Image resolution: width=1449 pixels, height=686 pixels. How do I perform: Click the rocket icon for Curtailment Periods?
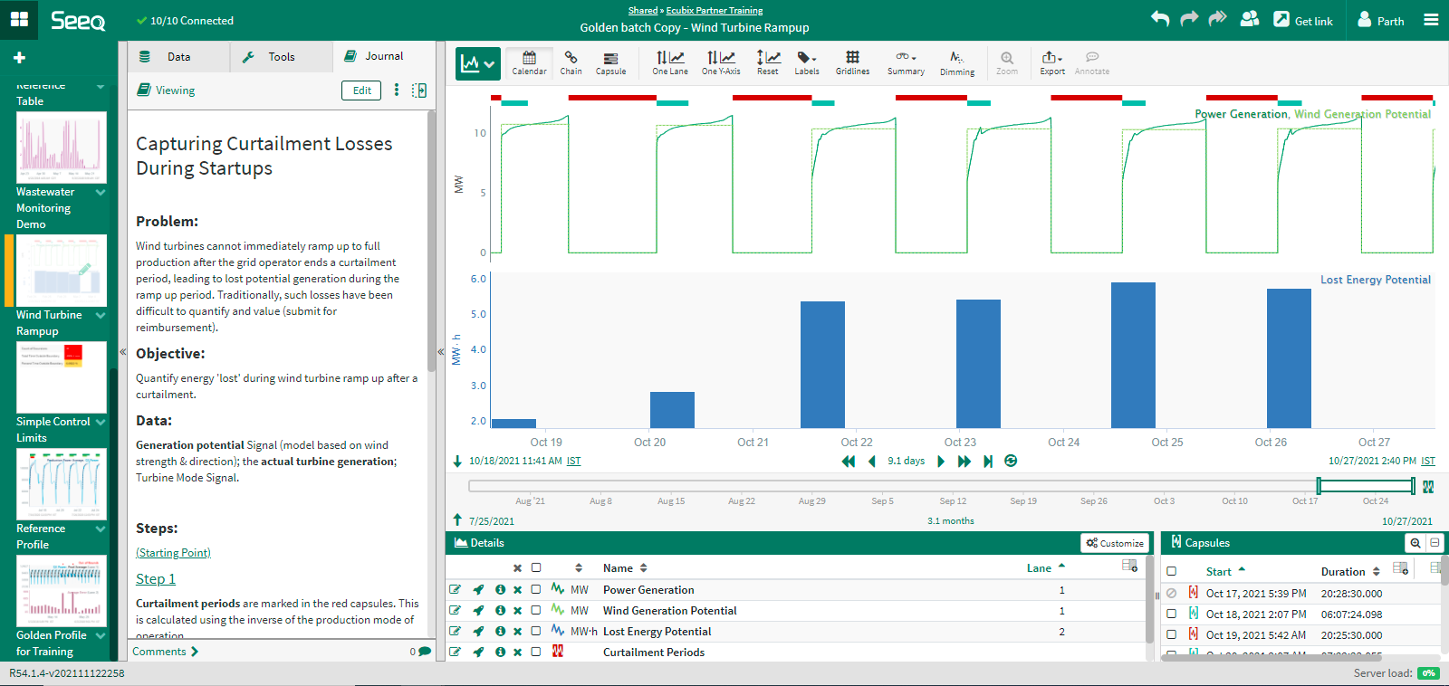[x=478, y=652]
